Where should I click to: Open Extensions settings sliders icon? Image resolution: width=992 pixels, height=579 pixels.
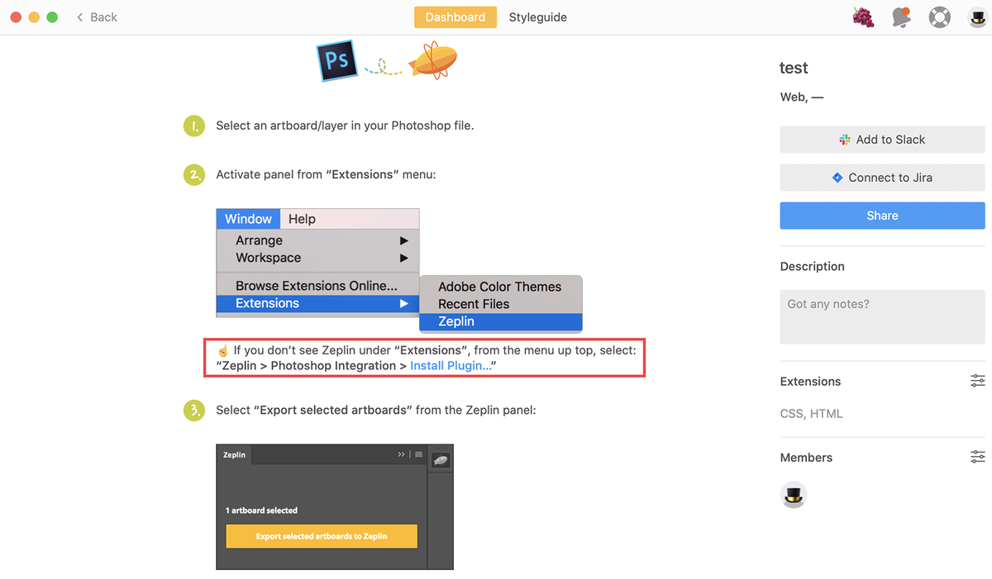click(978, 381)
